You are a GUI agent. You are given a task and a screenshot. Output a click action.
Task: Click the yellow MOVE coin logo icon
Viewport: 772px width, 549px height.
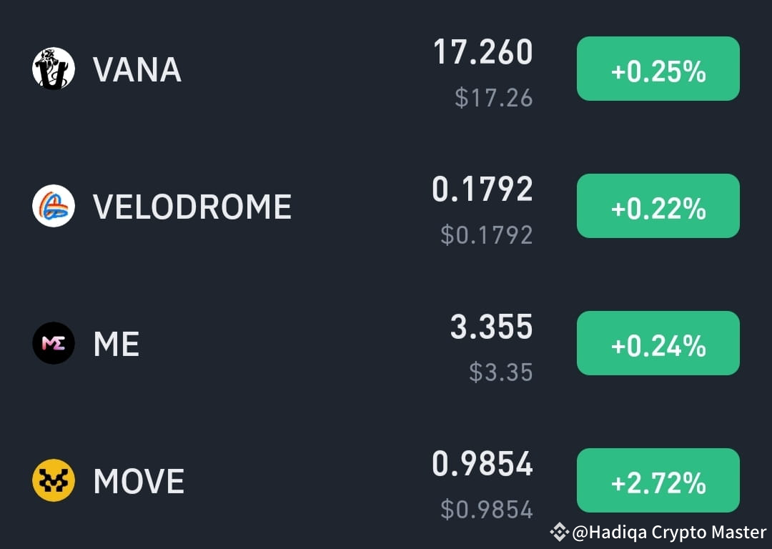54,480
